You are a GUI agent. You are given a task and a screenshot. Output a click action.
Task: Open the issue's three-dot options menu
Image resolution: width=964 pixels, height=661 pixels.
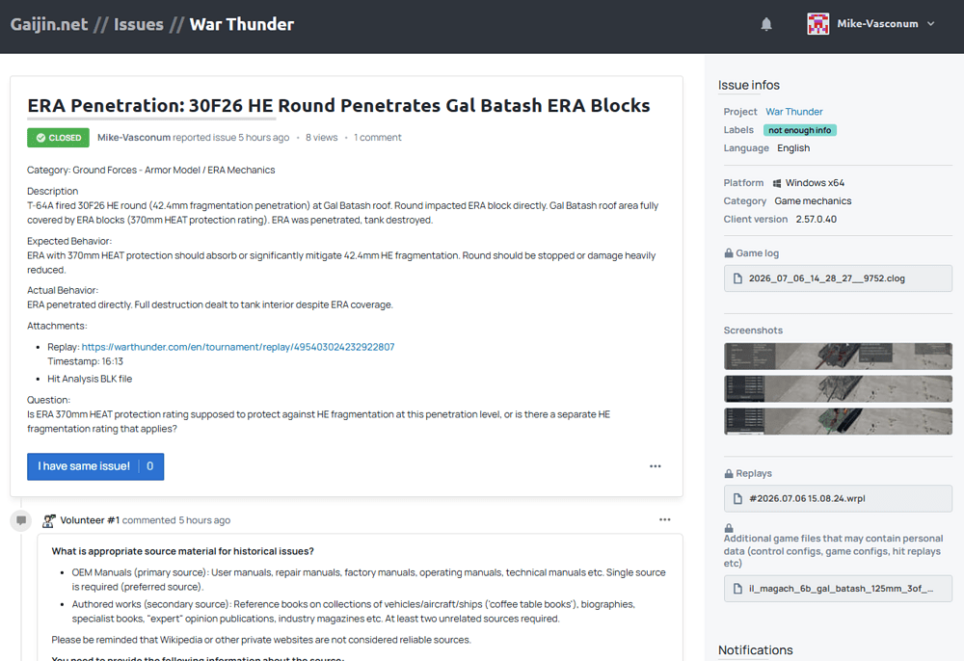coord(656,466)
